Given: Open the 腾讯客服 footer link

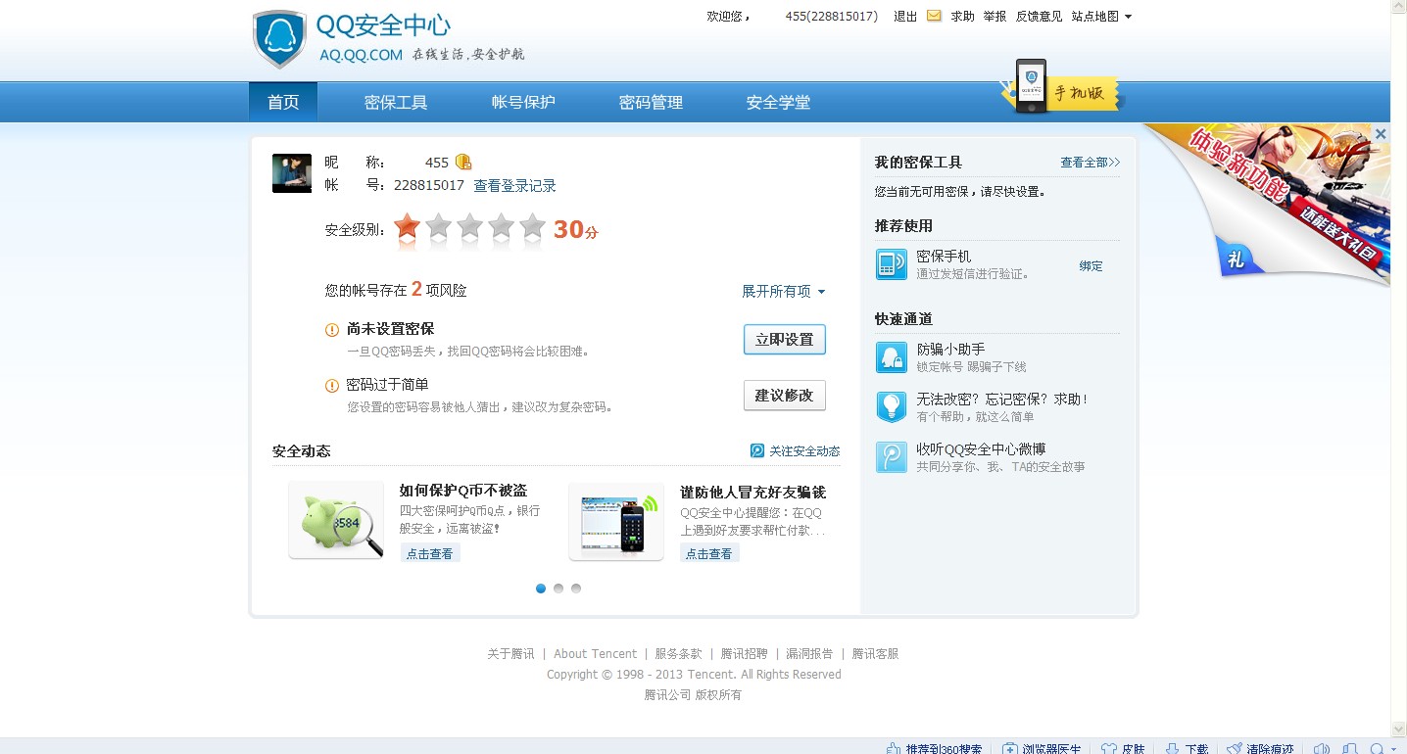Looking at the screenshot, I should [x=875, y=653].
